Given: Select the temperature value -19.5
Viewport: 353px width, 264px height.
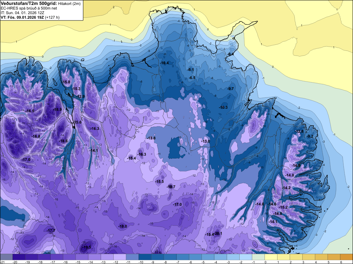Looking at the screenshot, I should (x=86, y=247).
